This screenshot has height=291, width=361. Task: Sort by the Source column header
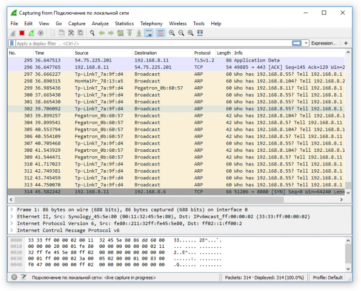pos(103,53)
